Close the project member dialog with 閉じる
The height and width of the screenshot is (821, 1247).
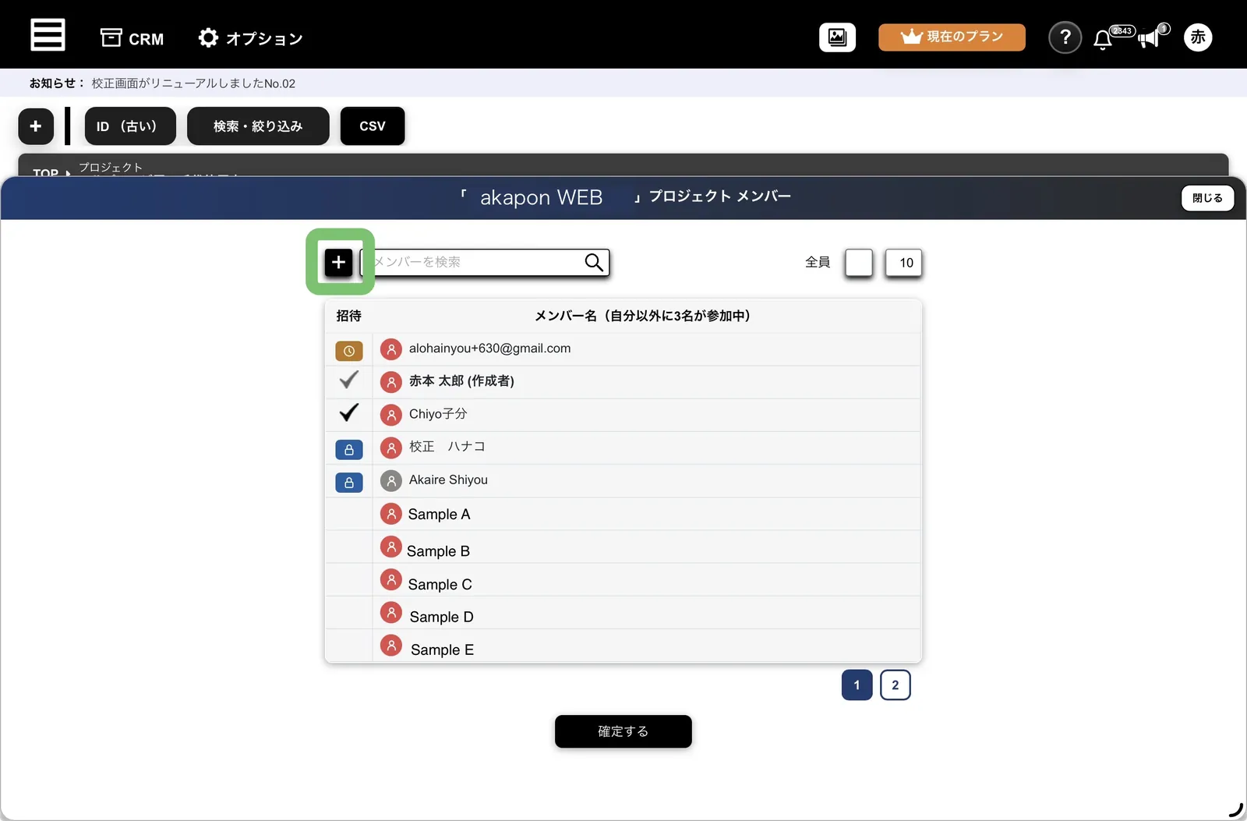point(1207,198)
